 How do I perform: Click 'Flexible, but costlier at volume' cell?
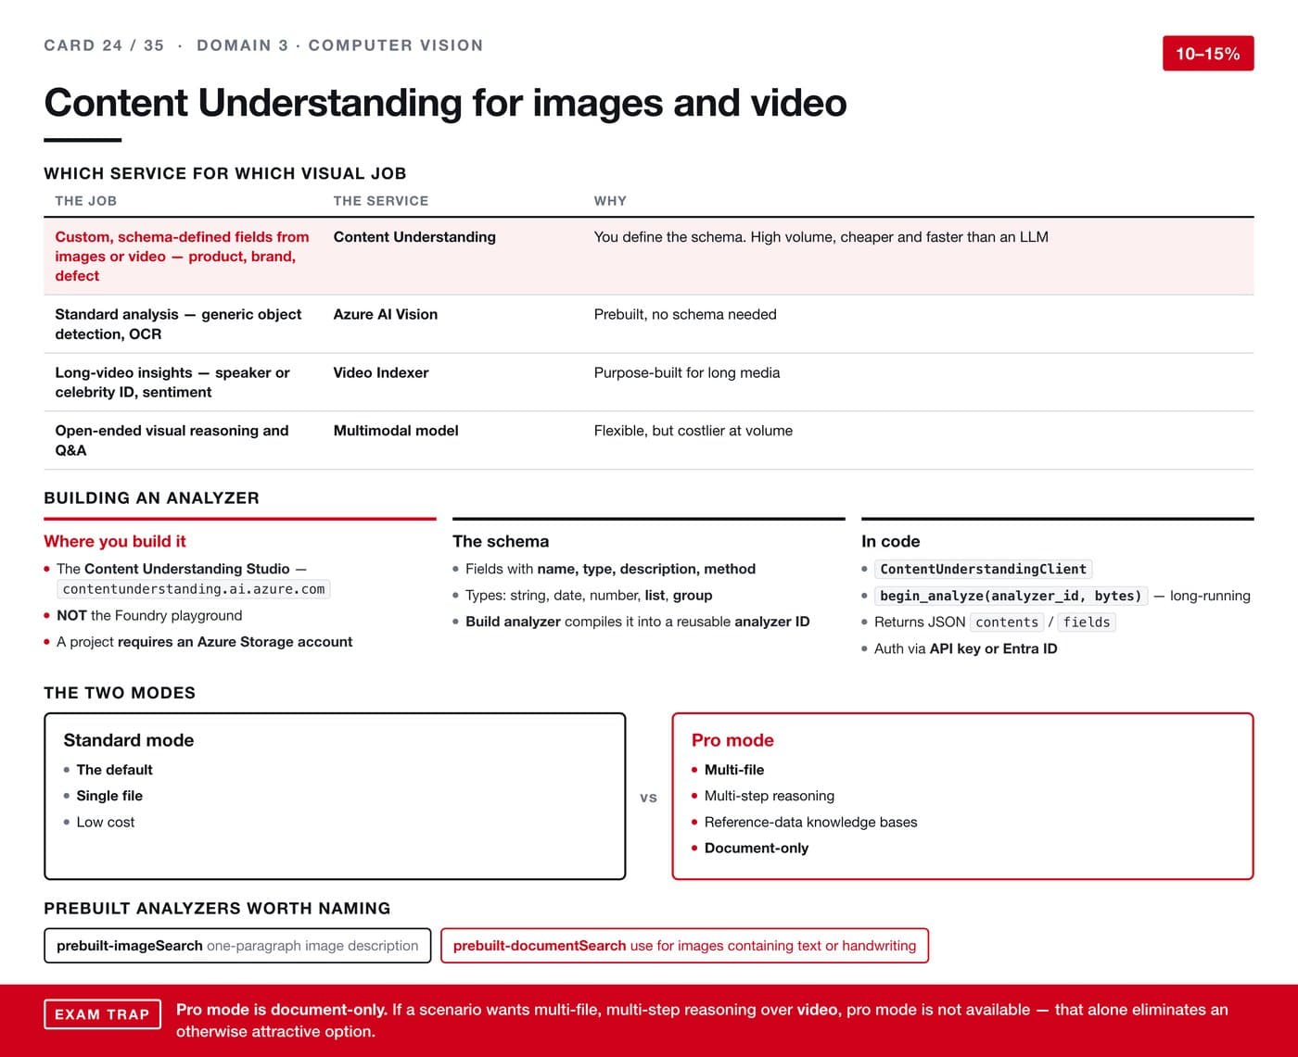(694, 431)
